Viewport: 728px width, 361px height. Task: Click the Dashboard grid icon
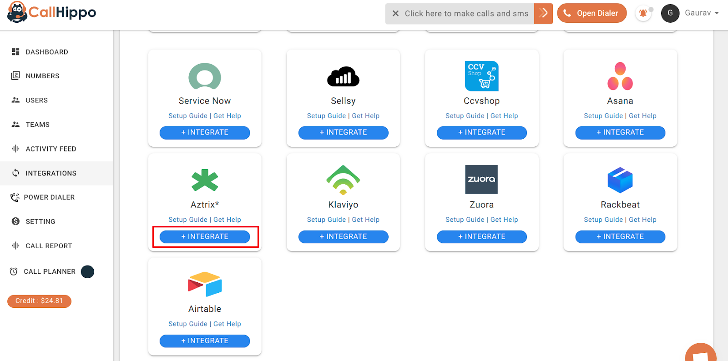(15, 52)
